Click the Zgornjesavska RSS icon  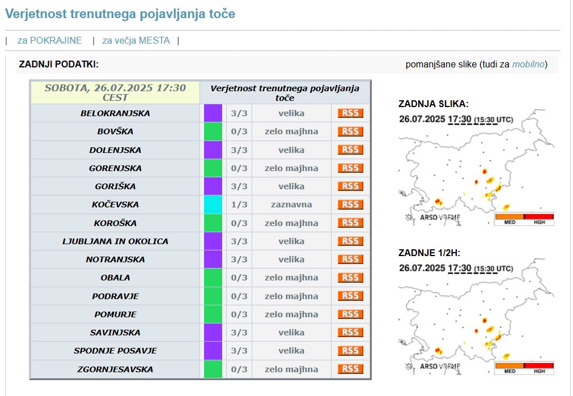click(350, 369)
